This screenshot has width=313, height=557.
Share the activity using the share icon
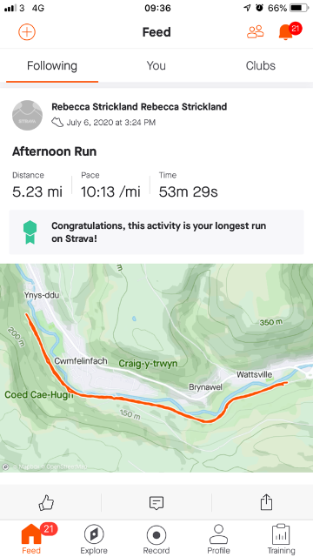click(x=266, y=502)
